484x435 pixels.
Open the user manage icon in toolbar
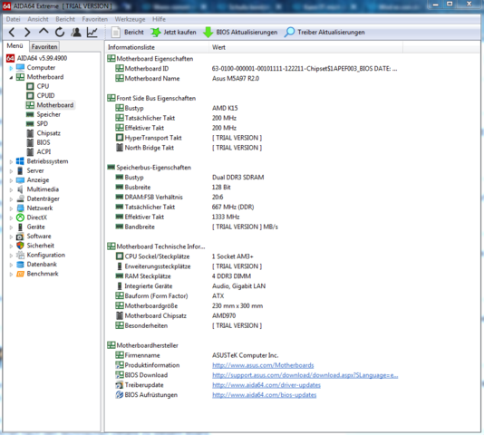[x=76, y=32]
